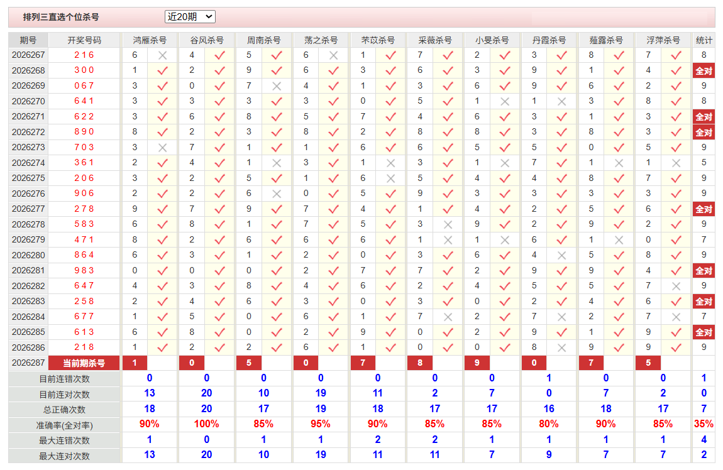The height and width of the screenshot is (470, 723).
Task: Click the X mark for 丹霞杀号 in row 2026270
Action: tap(561, 101)
